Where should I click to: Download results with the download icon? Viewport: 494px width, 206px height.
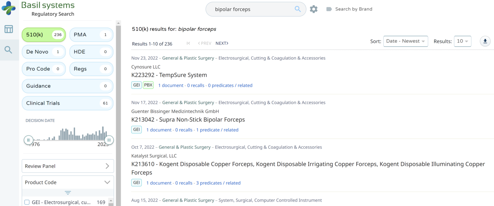point(485,41)
